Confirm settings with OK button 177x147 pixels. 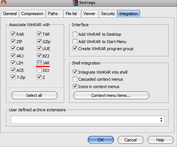pyautogui.click(x=101, y=140)
